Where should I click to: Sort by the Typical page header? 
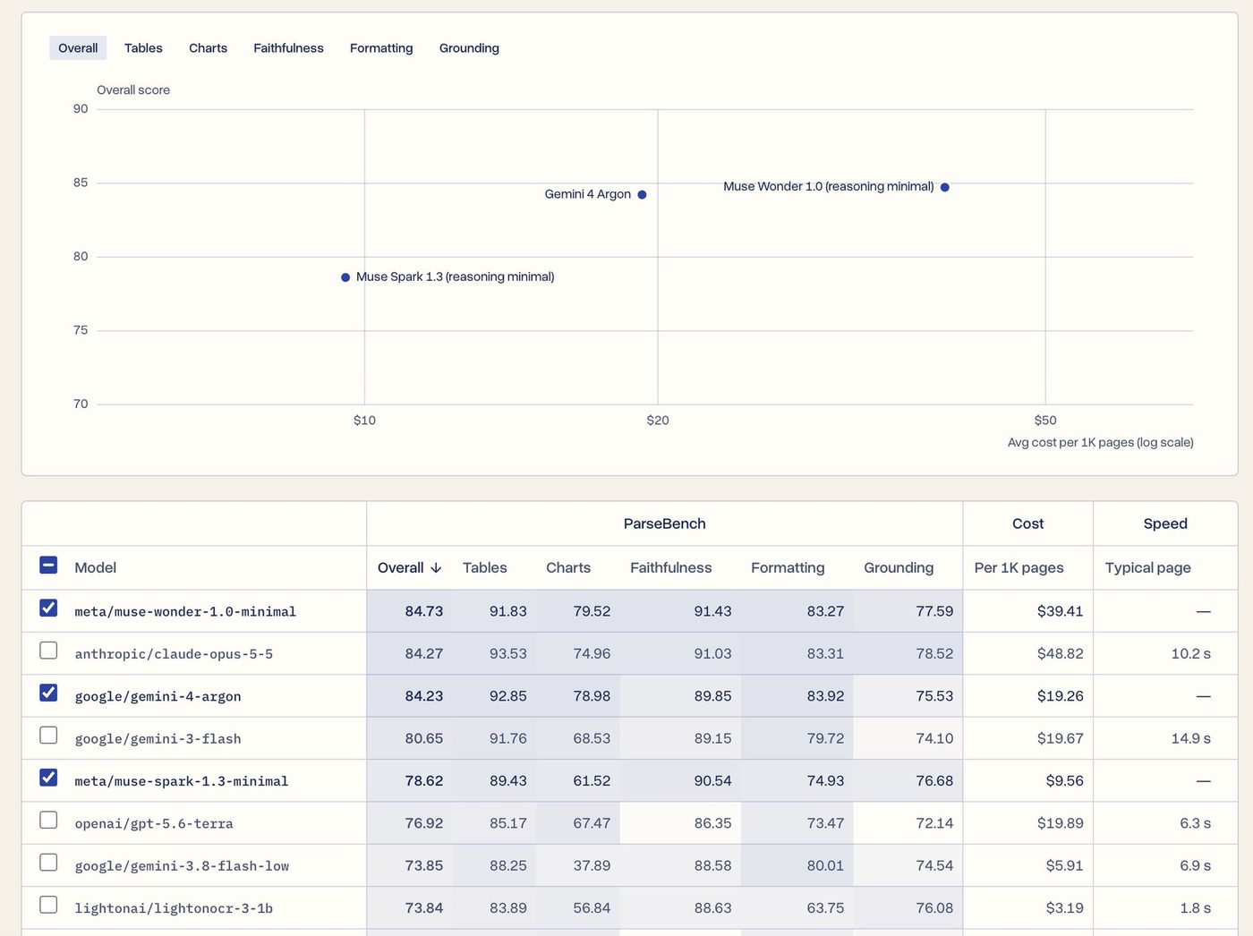[1148, 568]
